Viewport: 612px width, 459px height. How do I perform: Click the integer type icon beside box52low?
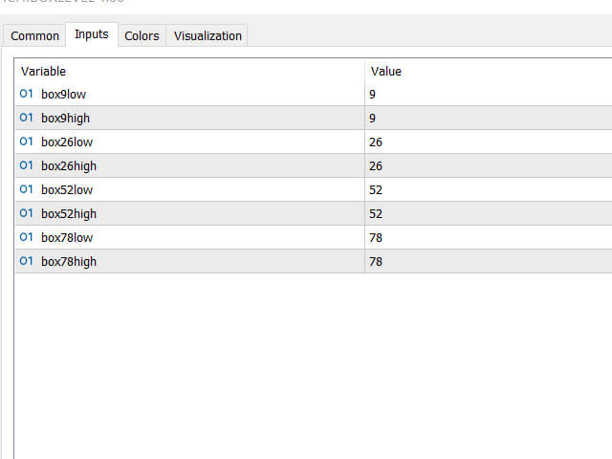[26, 189]
